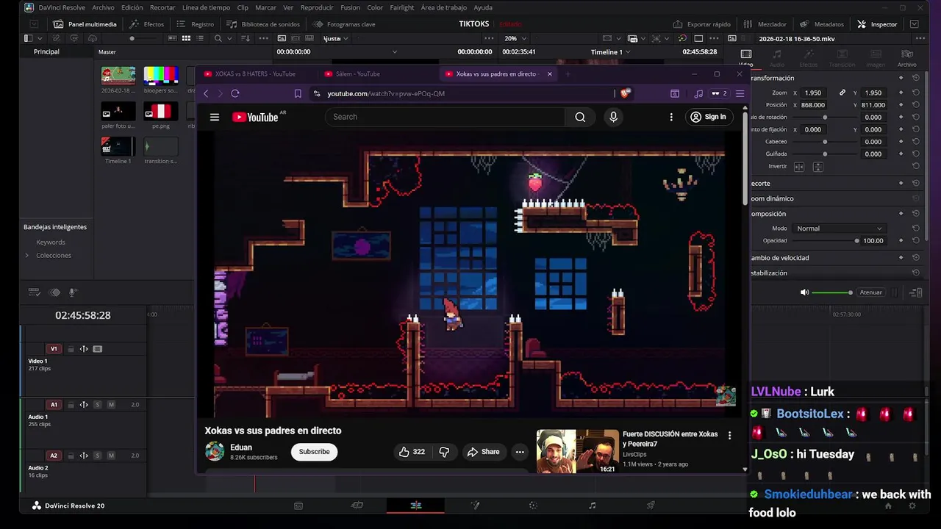This screenshot has height=529, width=941.
Task: Click the speaker volume icon
Action: pyautogui.click(x=804, y=292)
